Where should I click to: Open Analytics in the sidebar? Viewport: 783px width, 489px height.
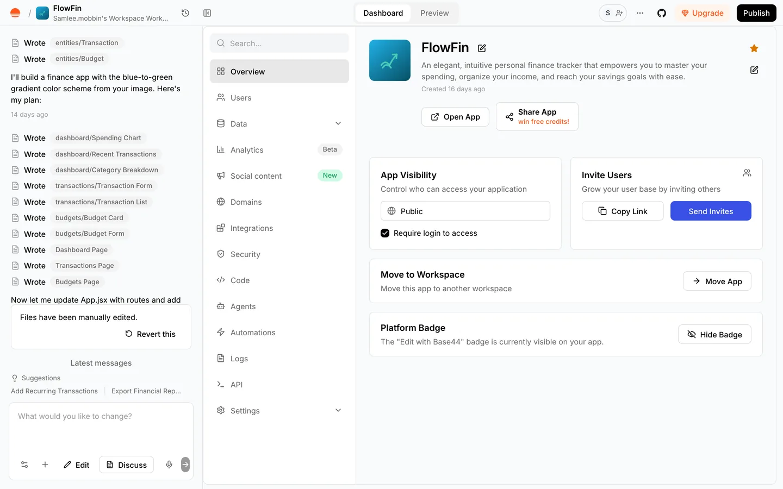[279, 150]
